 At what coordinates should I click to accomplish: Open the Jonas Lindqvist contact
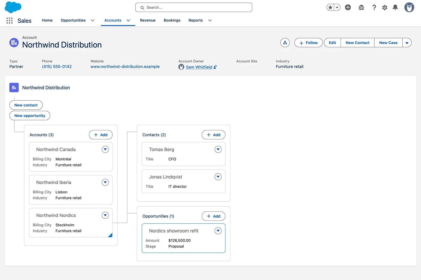165,177
